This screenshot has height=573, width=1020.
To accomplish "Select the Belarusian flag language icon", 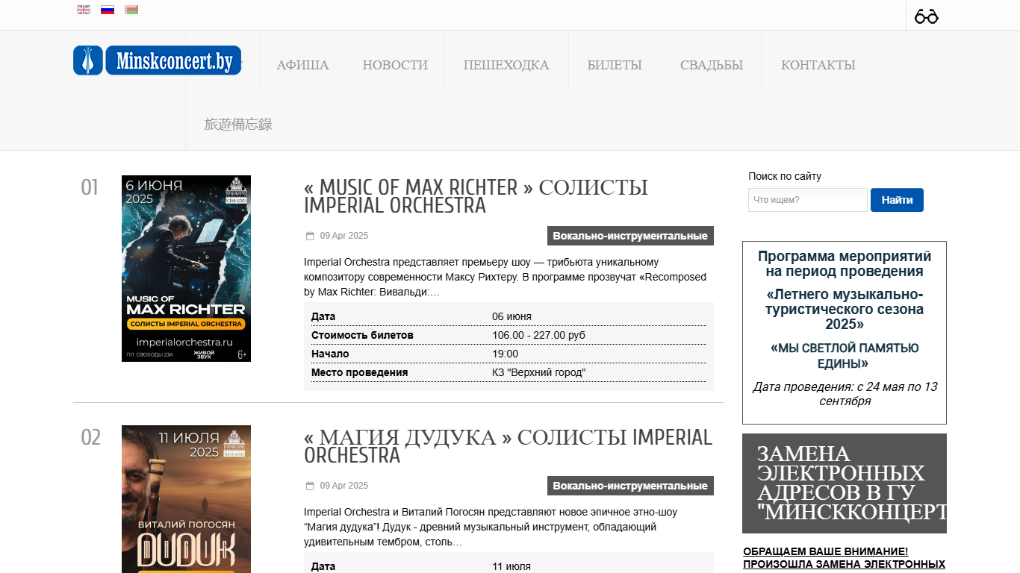I will click(131, 10).
